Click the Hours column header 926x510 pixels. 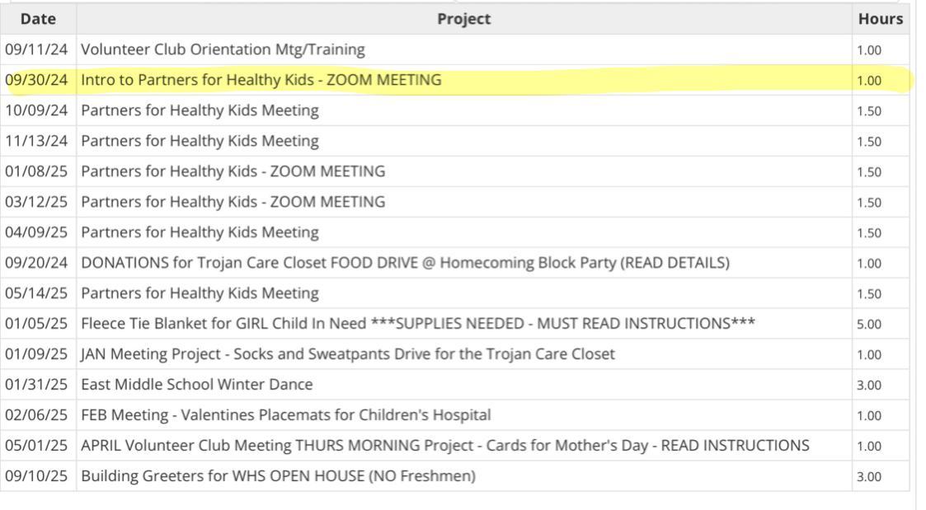pyautogui.click(x=880, y=18)
